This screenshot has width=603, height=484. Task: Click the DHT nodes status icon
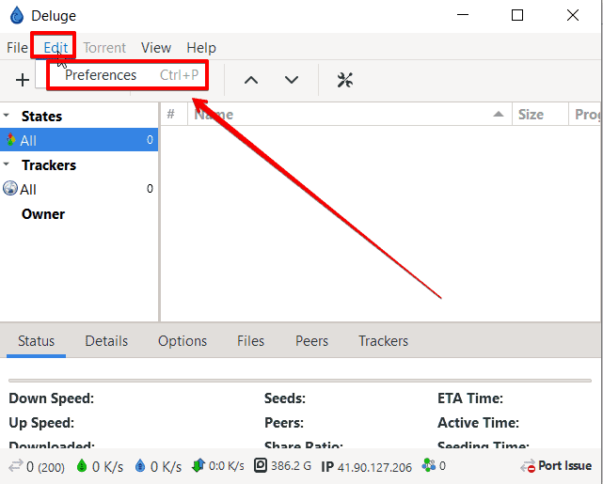click(x=428, y=465)
